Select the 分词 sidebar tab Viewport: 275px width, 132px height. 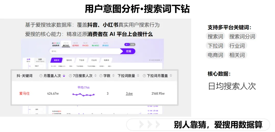[x=29, y=60]
